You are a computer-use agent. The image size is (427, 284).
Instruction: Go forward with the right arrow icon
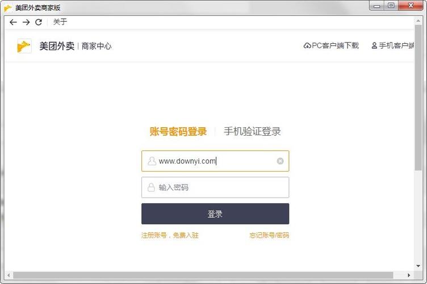pos(26,22)
